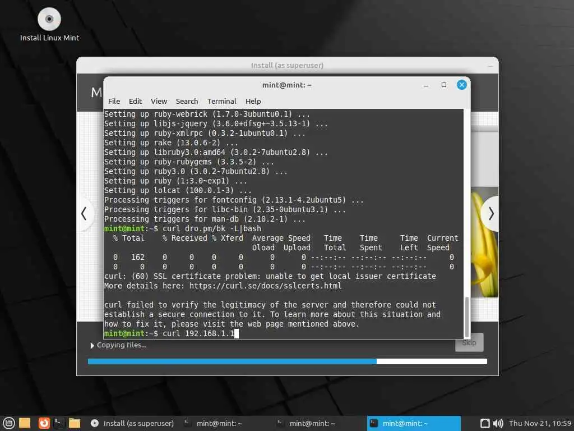574x431 pixels.
Task: Open the clock showing Thu Nov 21
Action: [x=540, y=423]
